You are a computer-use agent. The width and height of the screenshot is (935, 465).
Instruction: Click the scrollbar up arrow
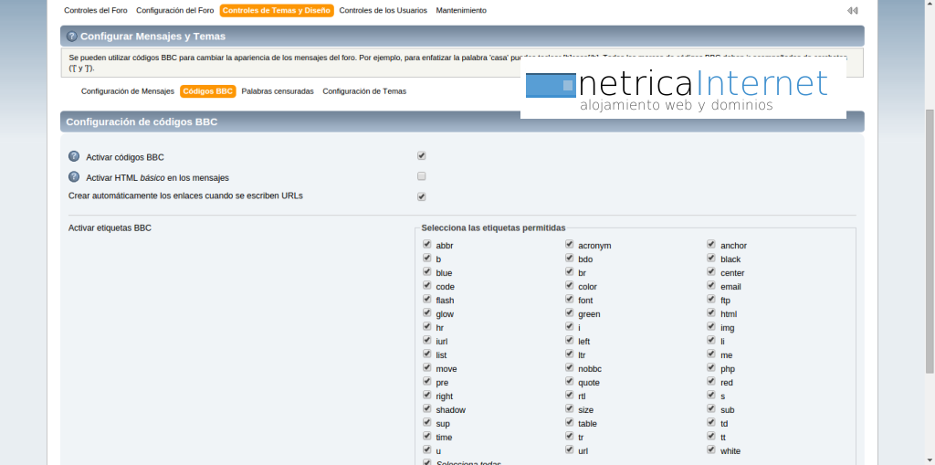pos(929,5)
